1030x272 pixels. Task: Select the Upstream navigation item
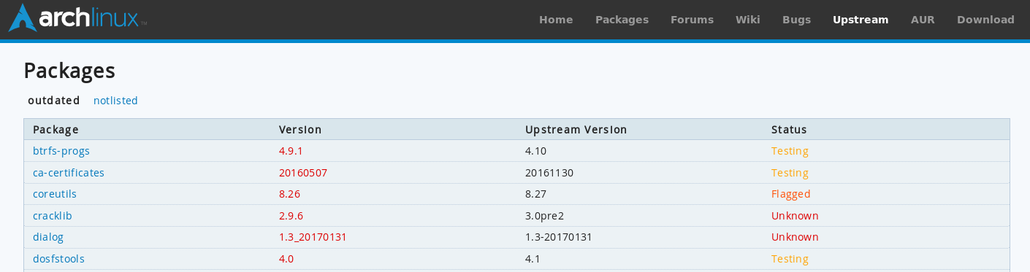861,20
